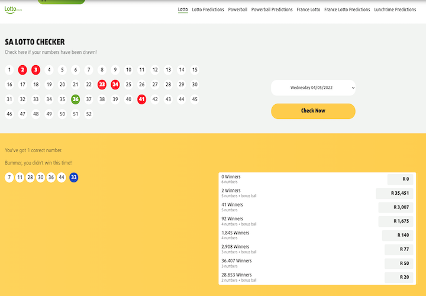Choose number ball 11 in the grid
The width and height of the screenshot is (426, 296).
(x=141, y=70)
